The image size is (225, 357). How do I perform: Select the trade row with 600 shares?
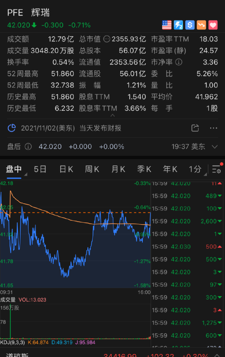[187, 336]
